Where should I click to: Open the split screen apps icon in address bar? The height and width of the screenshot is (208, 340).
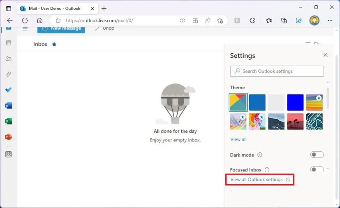(195, 21)
